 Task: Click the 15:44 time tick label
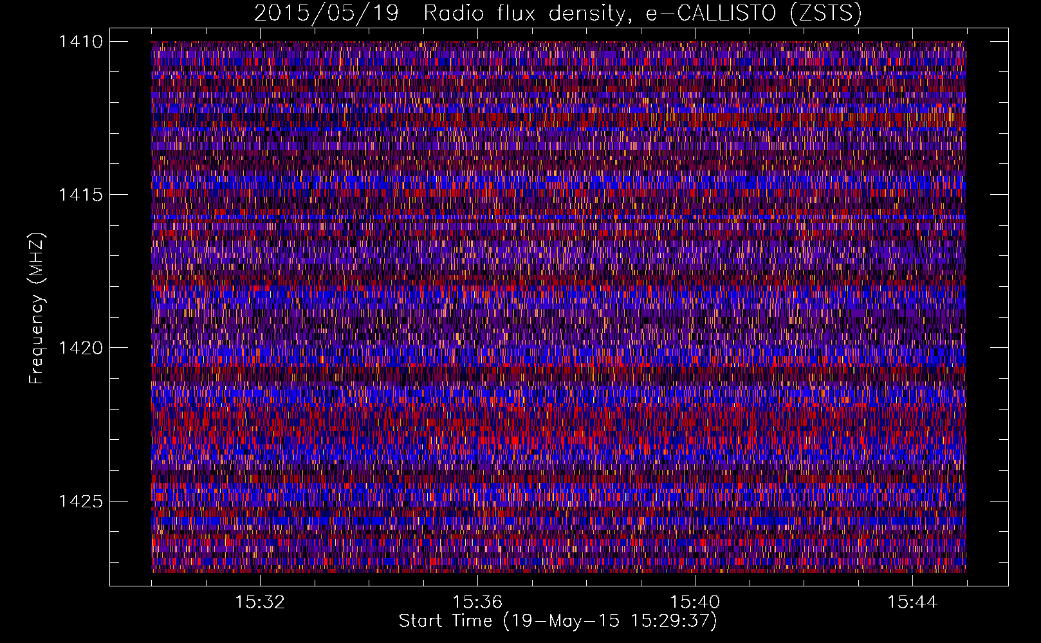pyautogui.click(x=912, y=602)
